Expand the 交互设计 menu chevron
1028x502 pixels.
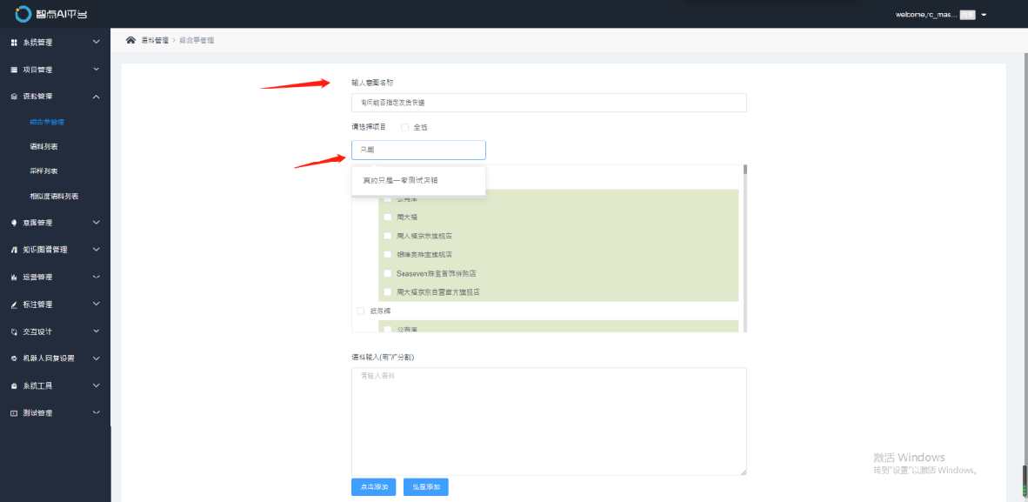click(x=97, y=331)
